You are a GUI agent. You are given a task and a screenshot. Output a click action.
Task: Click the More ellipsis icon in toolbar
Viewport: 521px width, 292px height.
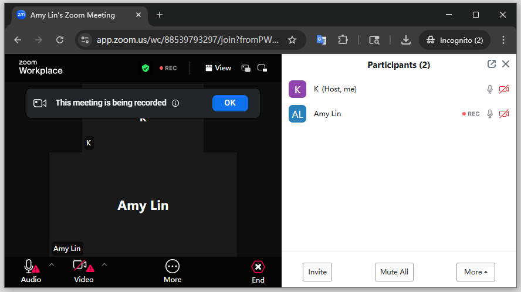coord(172,267)
